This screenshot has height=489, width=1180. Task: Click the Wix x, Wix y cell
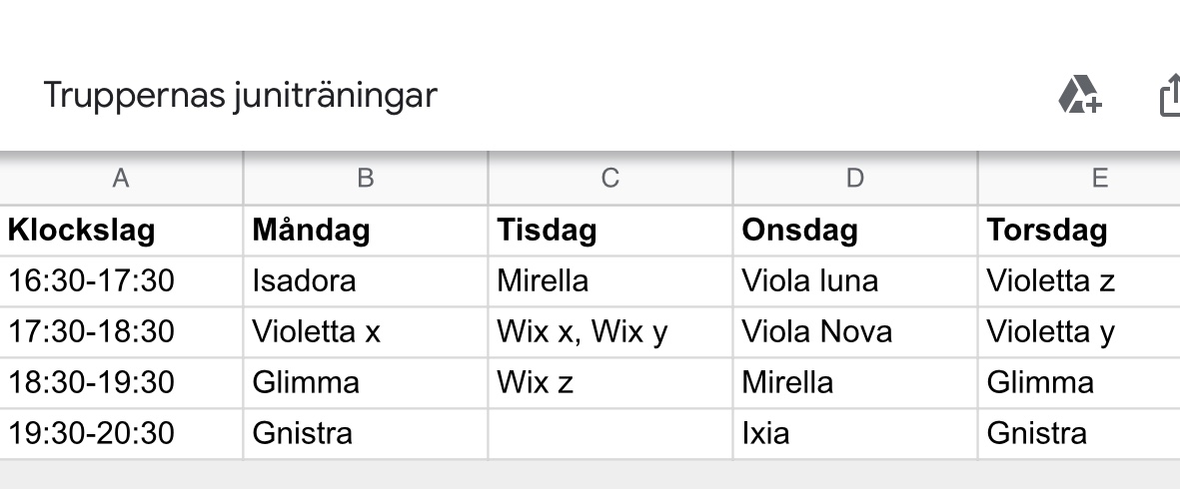coord(610,332)
